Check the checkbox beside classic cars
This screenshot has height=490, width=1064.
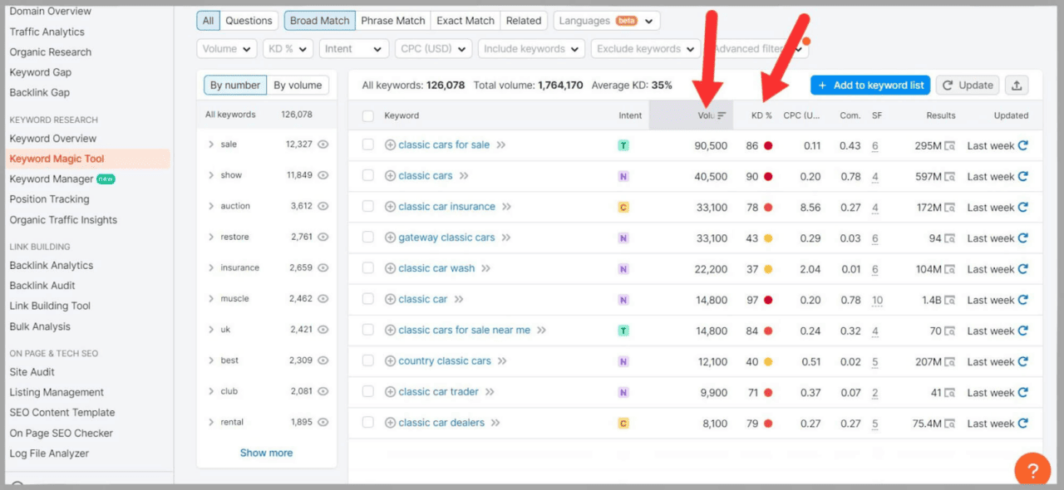pos(367,176)
